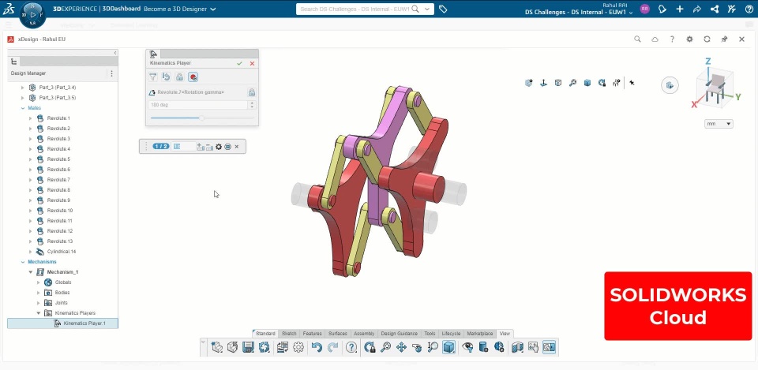
Task: Collapse the Mechanisms section in the tree
Action: [23, 262]
